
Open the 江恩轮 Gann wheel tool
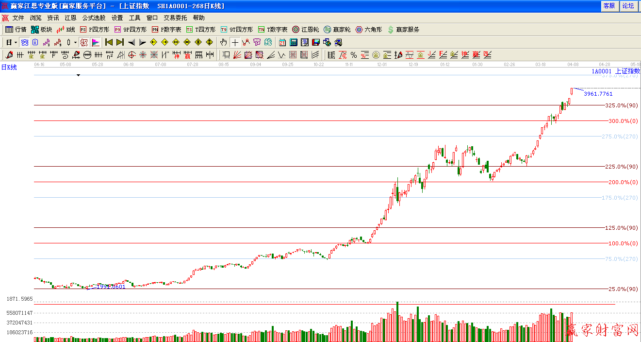pyautogui.click(x=306, y=30)
